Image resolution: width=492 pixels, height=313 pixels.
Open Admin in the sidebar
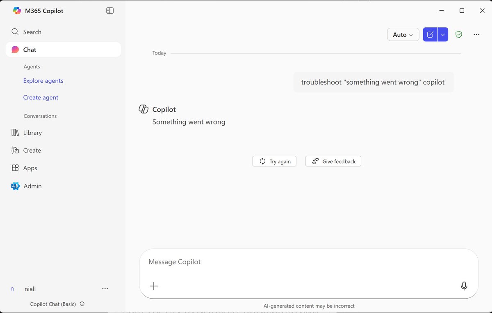63,186
